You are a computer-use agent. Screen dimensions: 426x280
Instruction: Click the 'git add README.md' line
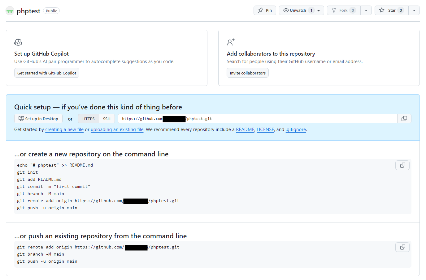click(x=39, y=179)
